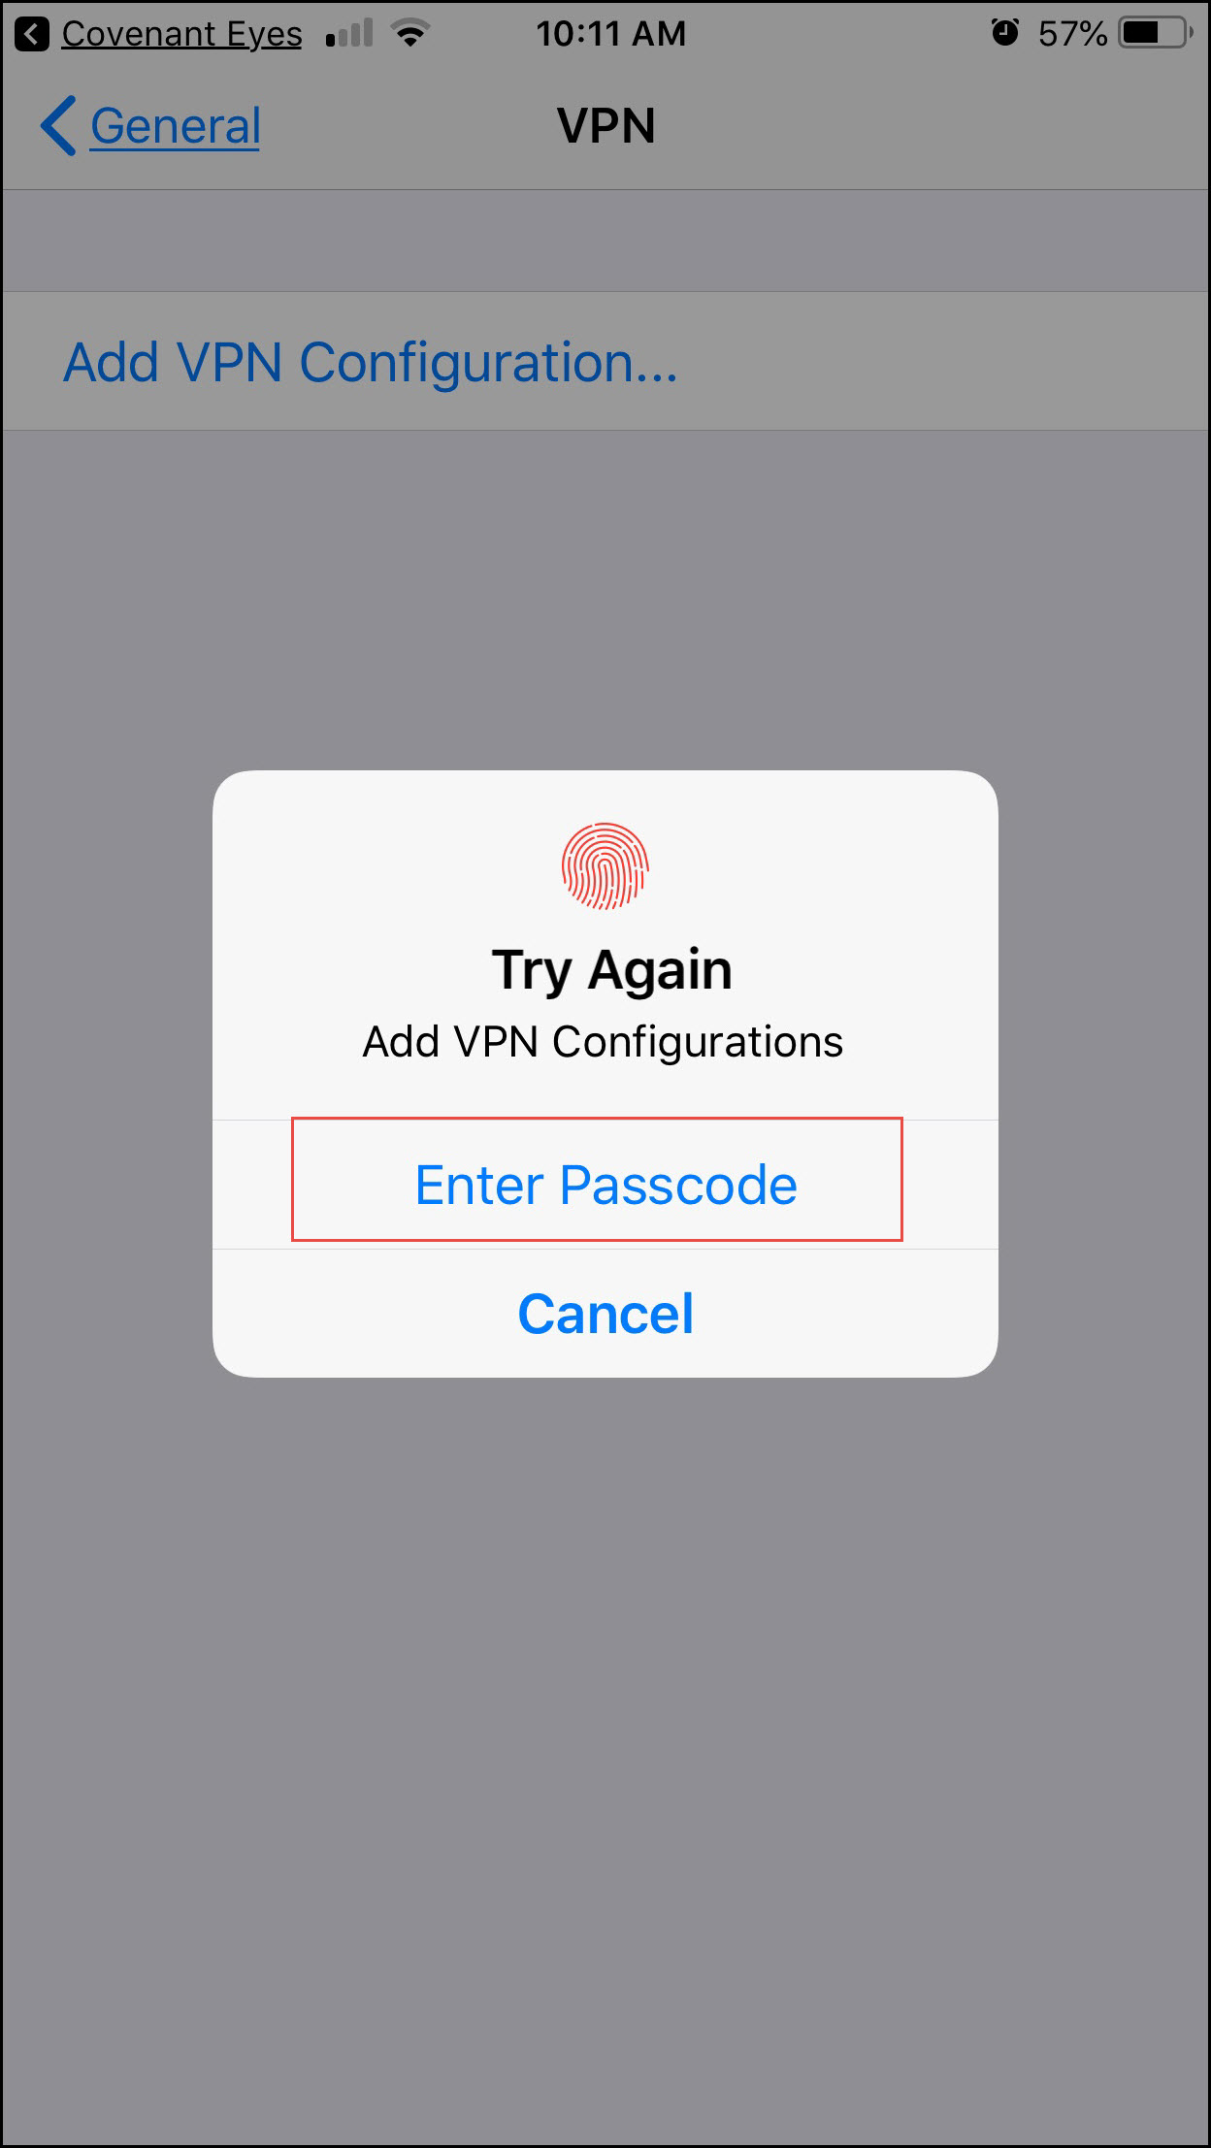Viewport: 1211px width, 2148px height.
Task: Open Add VPN Configuration… row
Action: [605, 361]
